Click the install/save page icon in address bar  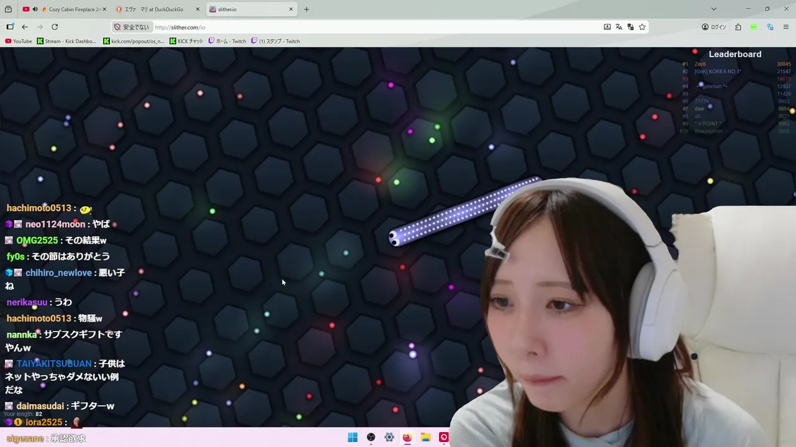pos(607,27)
